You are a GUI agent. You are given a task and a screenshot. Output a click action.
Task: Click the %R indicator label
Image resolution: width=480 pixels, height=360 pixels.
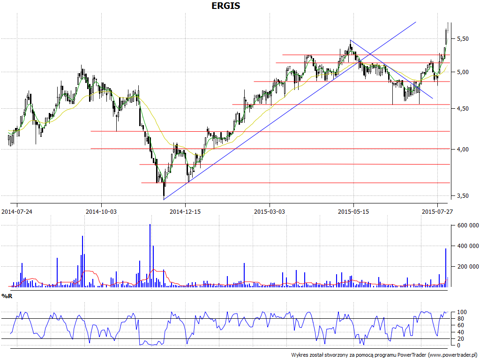(7, 296)
